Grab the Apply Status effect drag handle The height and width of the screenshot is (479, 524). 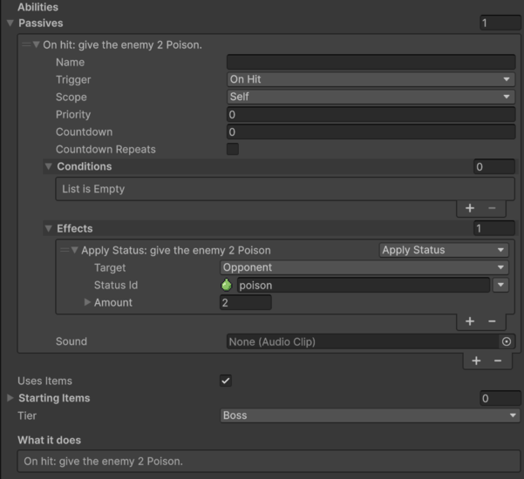tap(65, 250)
